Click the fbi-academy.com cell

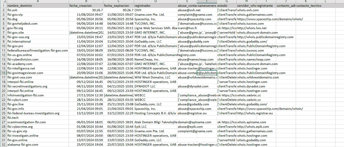pyautogui.click(x=38, y=64)
